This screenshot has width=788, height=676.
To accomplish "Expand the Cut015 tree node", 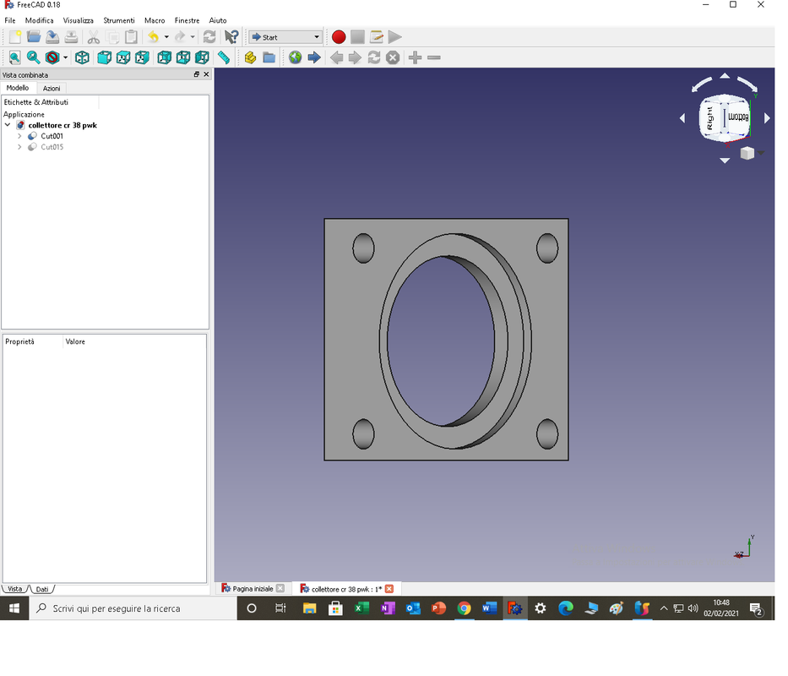I will click(x=19, y=147).
